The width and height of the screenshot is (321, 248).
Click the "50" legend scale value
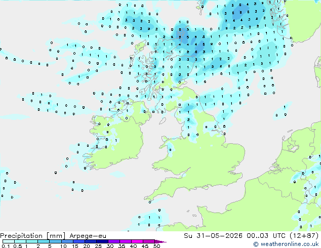[x=156, y=246]
